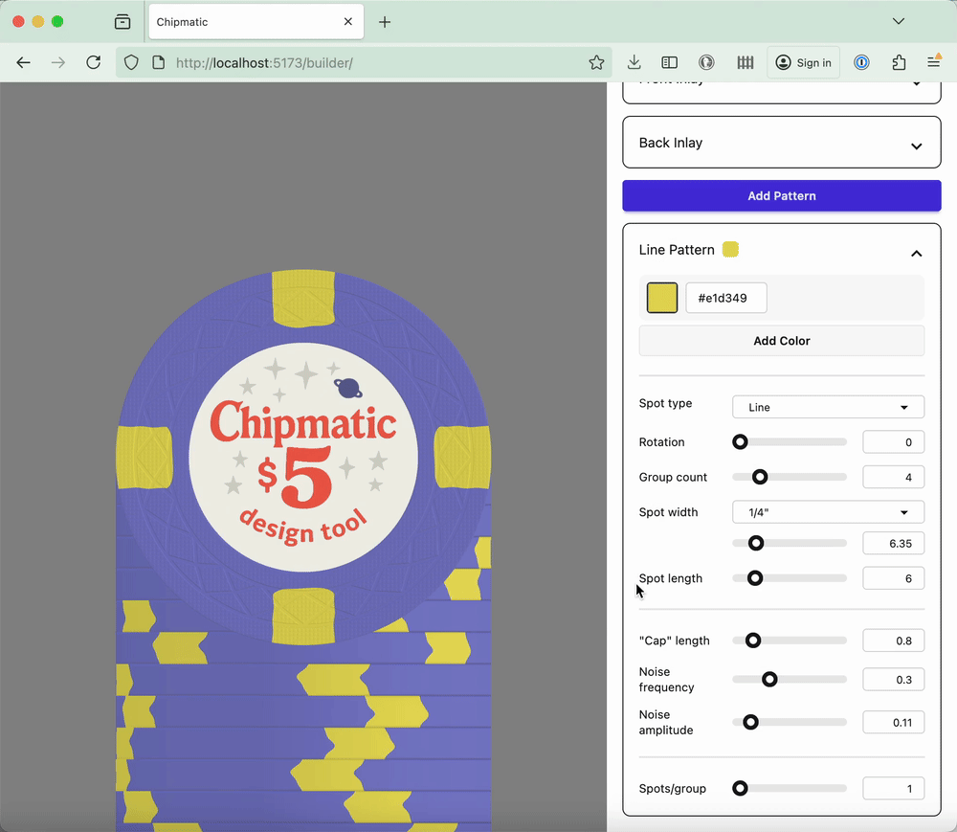
Task: Sign in to the browser account
Action: (803, 62)
